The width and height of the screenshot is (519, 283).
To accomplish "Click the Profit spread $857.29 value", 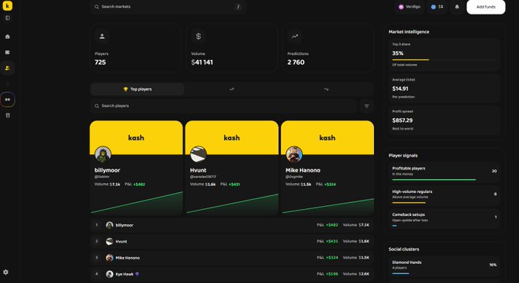I will (402, 121).
